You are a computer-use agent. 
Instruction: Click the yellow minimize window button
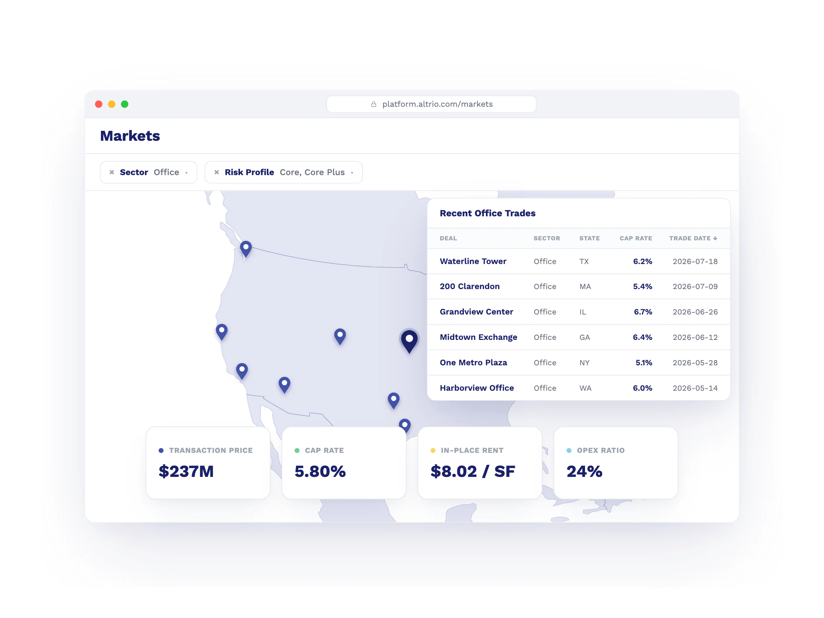112,104
